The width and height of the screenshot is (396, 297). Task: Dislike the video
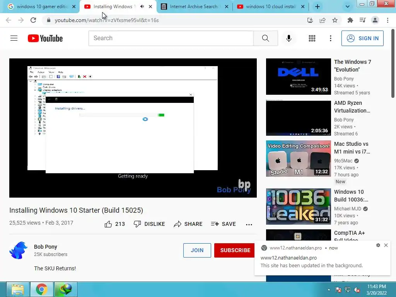point(149,224)
